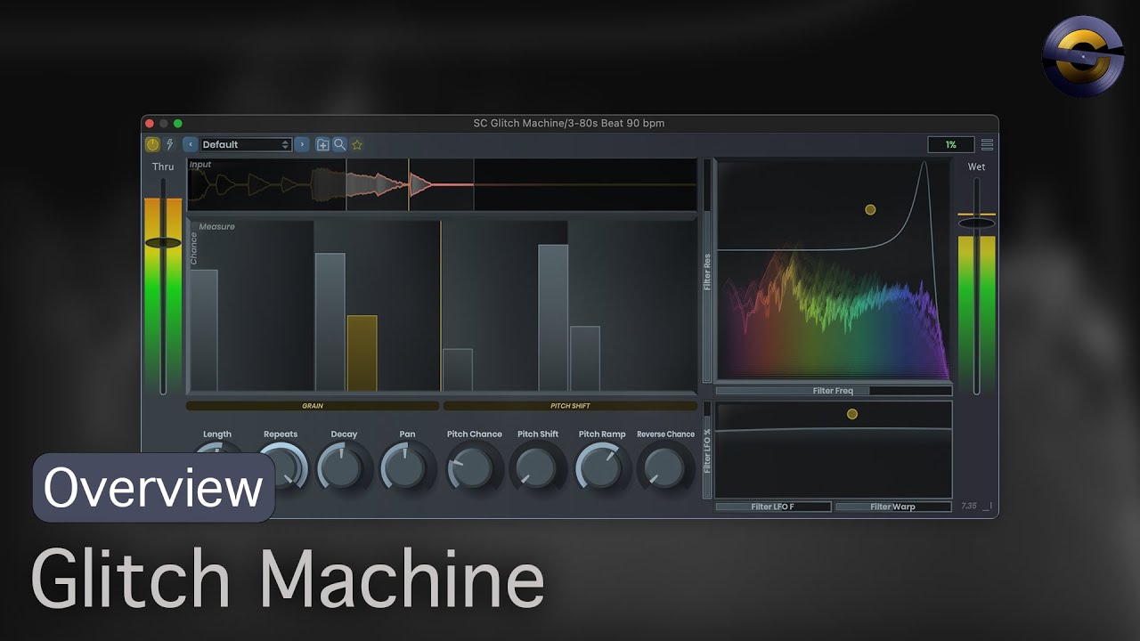The height and width of the screenshot is (641, 1140).
Task: Click the Reverse Chance knob
Action: [665, 467]
